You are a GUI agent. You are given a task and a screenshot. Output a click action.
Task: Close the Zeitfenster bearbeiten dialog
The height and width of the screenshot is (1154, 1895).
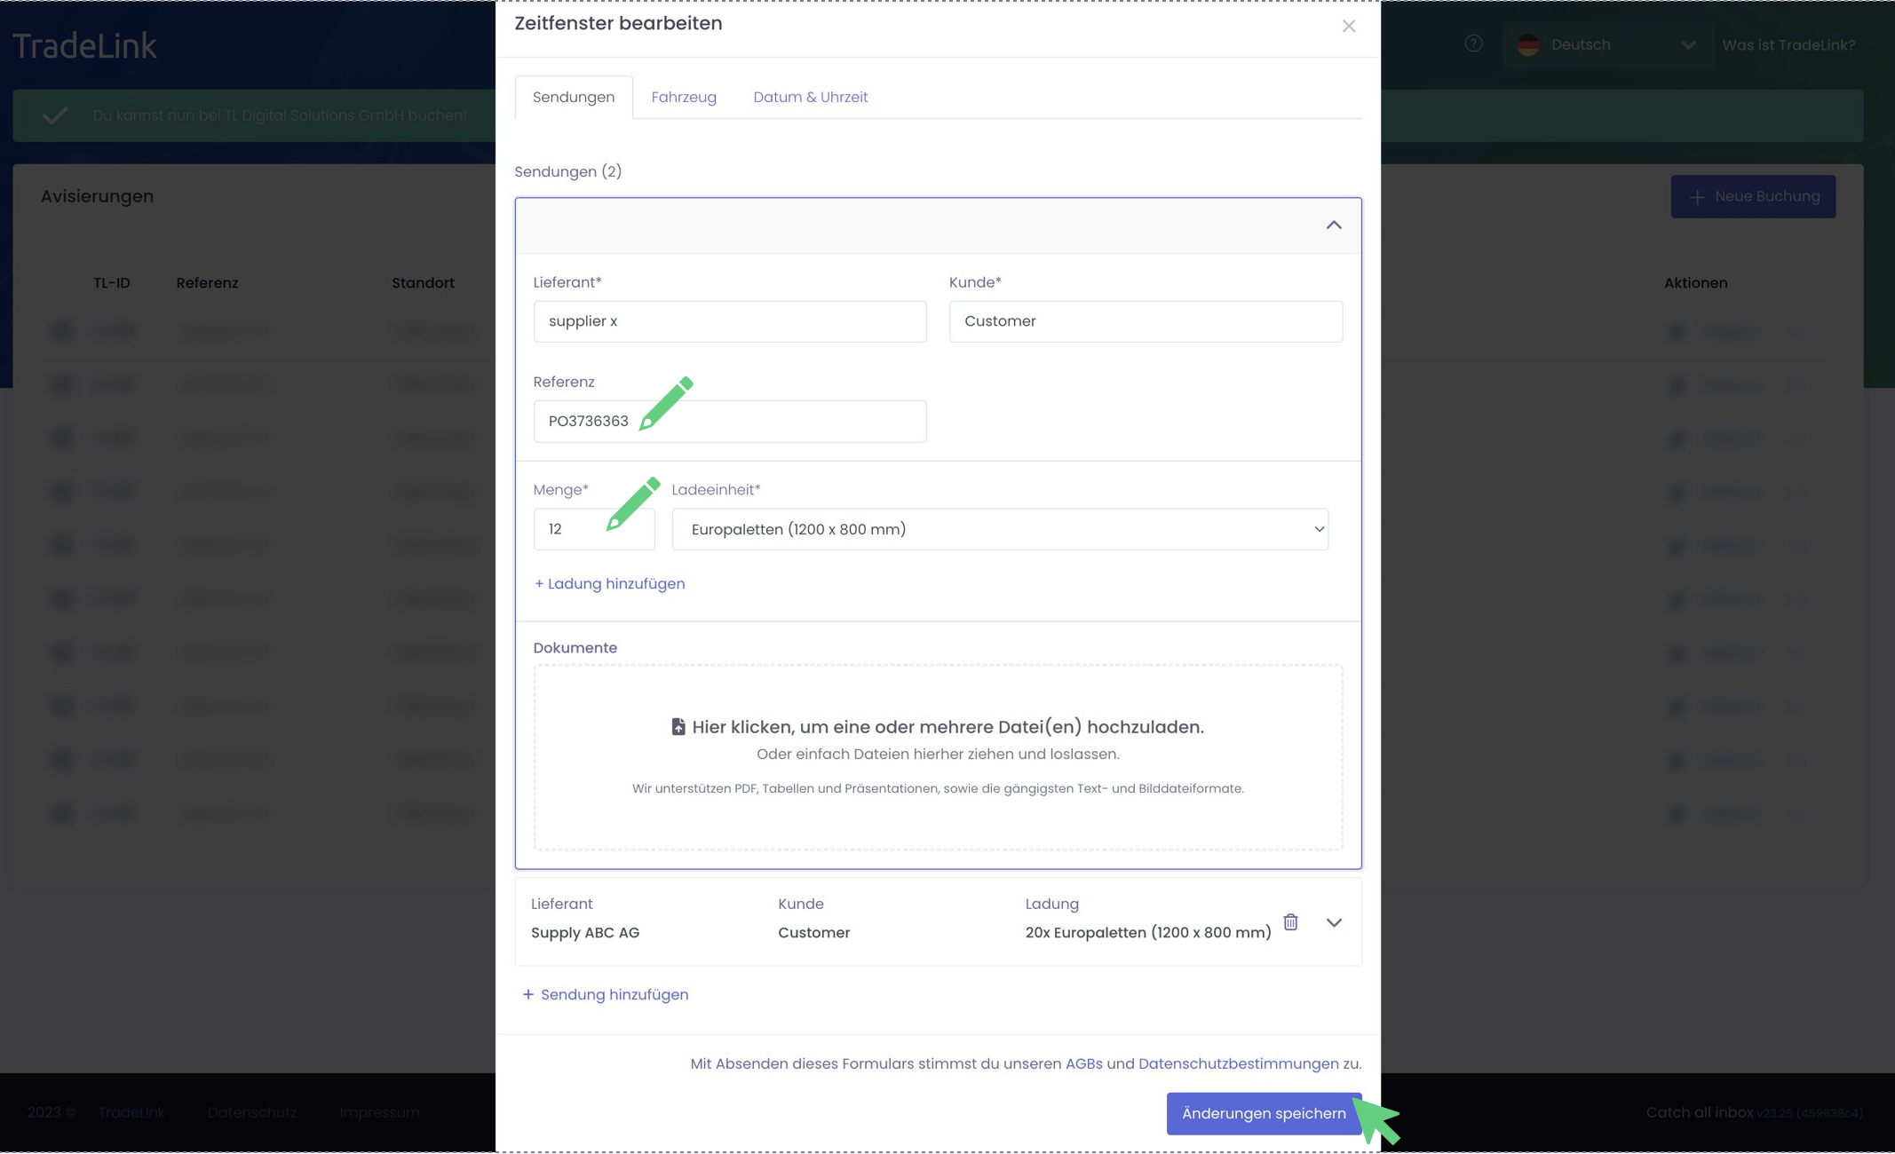tap(1348, 27)
